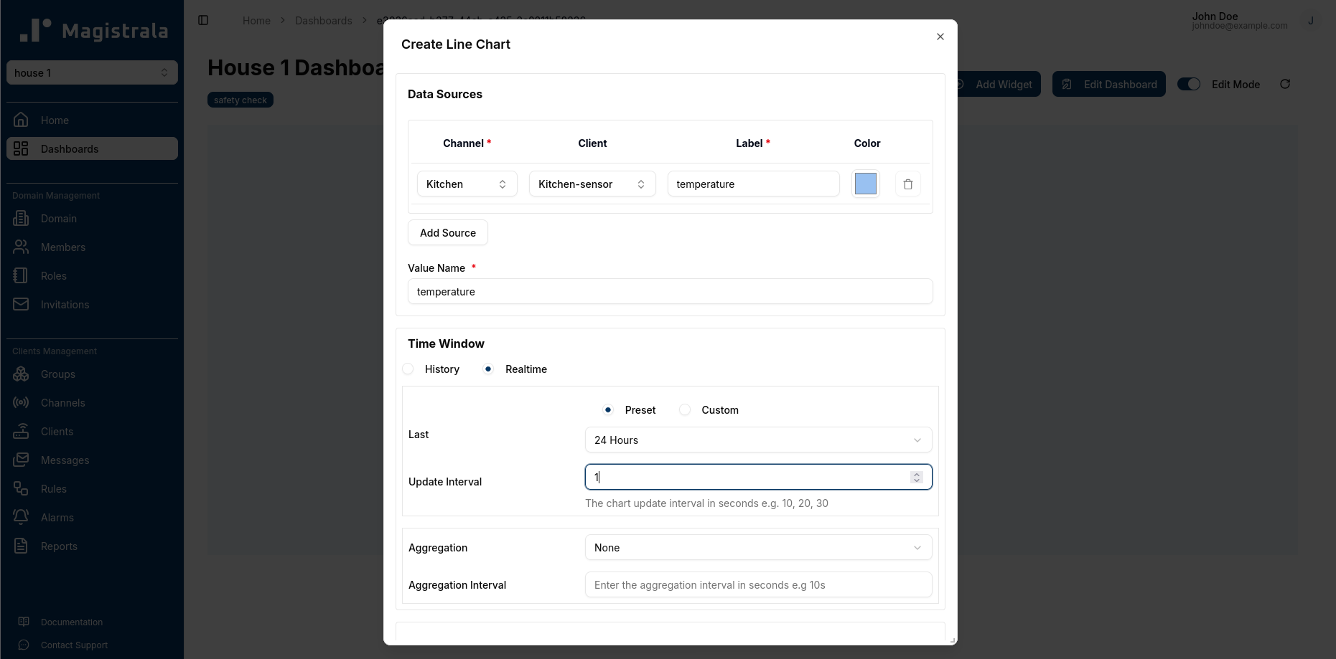
Task: Go to Dashboards via breadcrumb
Action: coord(323,20)
